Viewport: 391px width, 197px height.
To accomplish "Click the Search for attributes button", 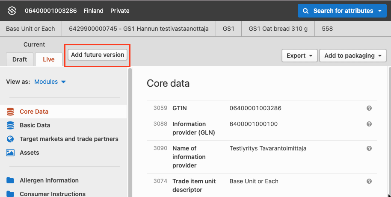I will click(x=342, y=11).
